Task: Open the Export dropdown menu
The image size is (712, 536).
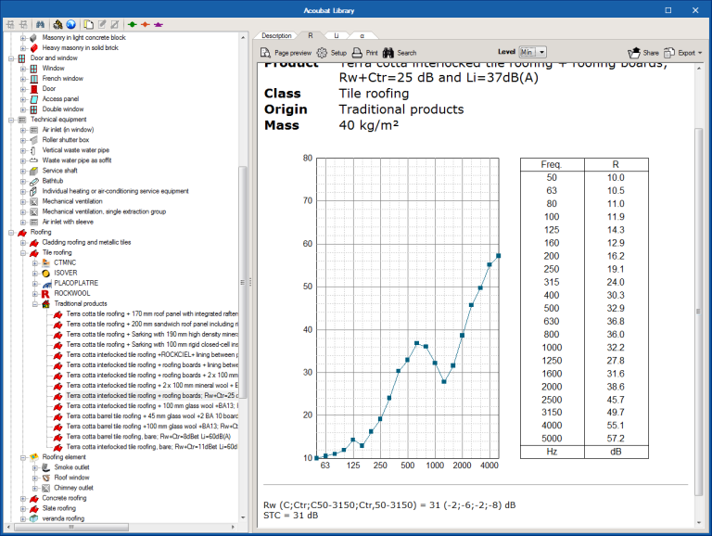Action: tap(682, 53)
